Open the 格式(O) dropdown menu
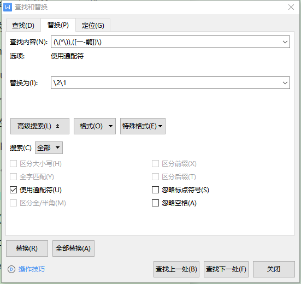 (95, 126)
